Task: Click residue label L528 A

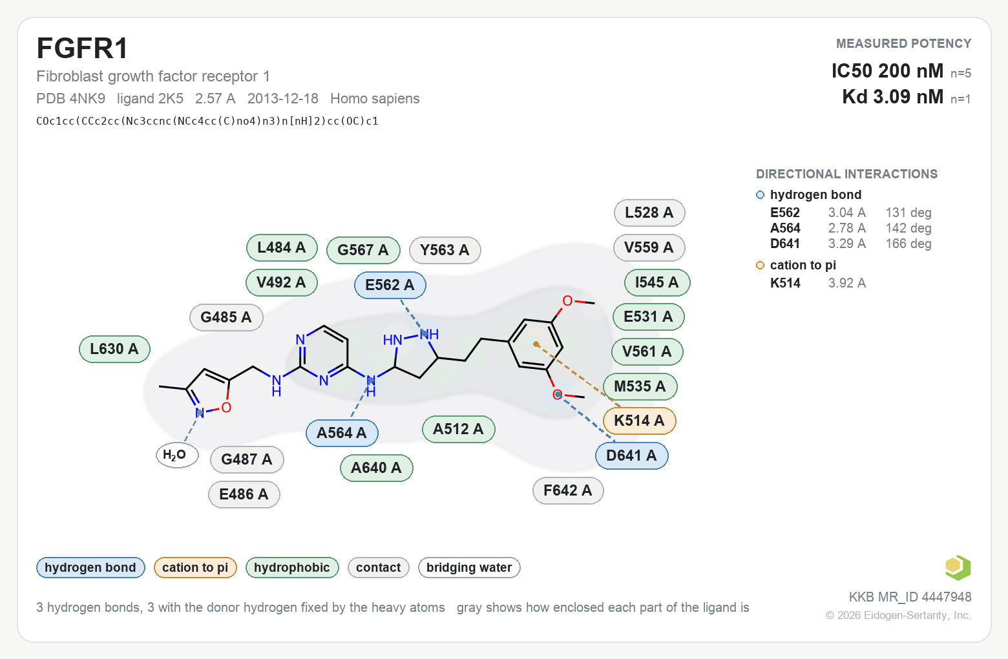Action: tap(649, 213)
